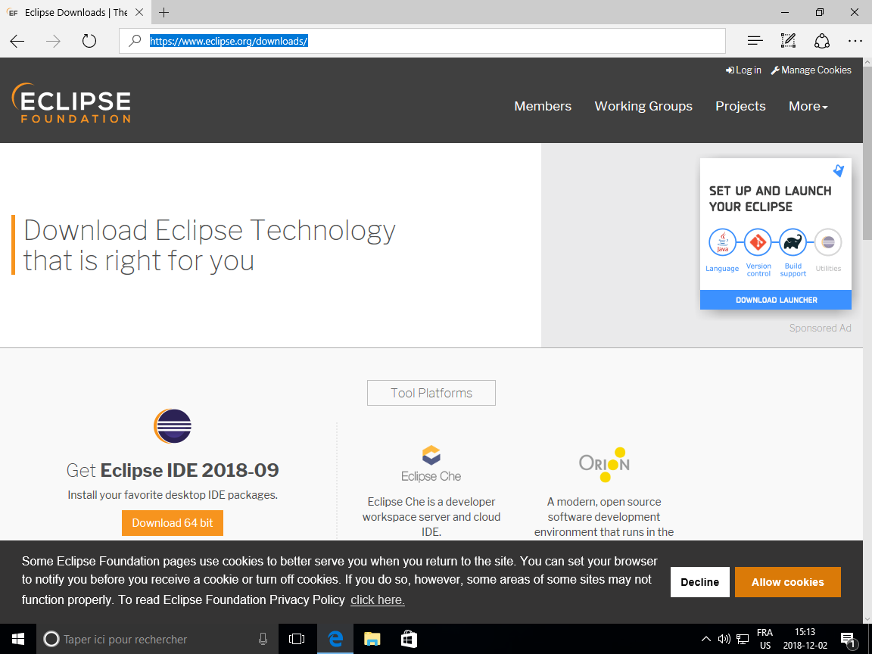Image resolution: width=872 pixels, height=654 pixels.
Task: Decline cookies in the banner
Action: point(699,582)
